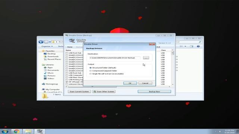Click Double Driver taskbar icon
This screenshot has width=239, height=134.
point(40,131)
